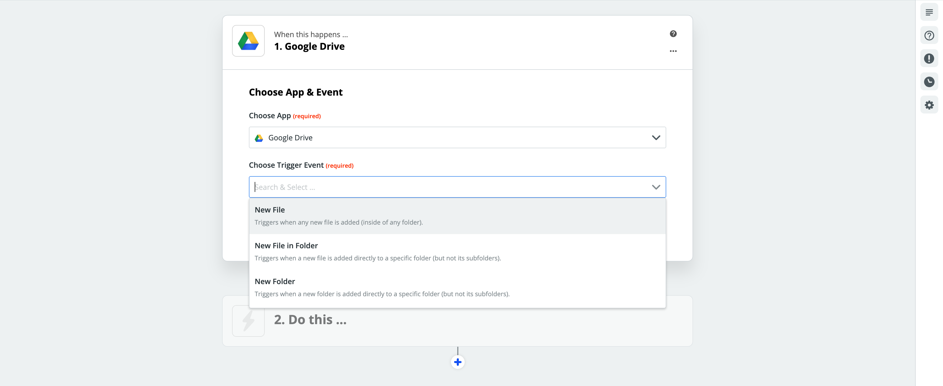The image size is (943, 386).
Task: Open the help question mark in step header
Action: pos(673,34)
